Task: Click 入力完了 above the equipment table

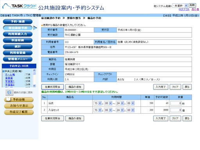Action: (161, 87)
